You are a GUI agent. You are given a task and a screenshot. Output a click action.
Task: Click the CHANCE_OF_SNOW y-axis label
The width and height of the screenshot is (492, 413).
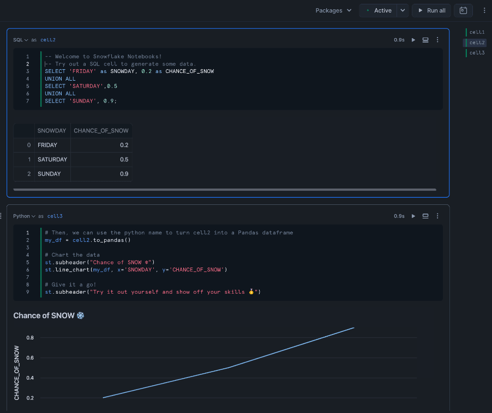tap(16, 373)
